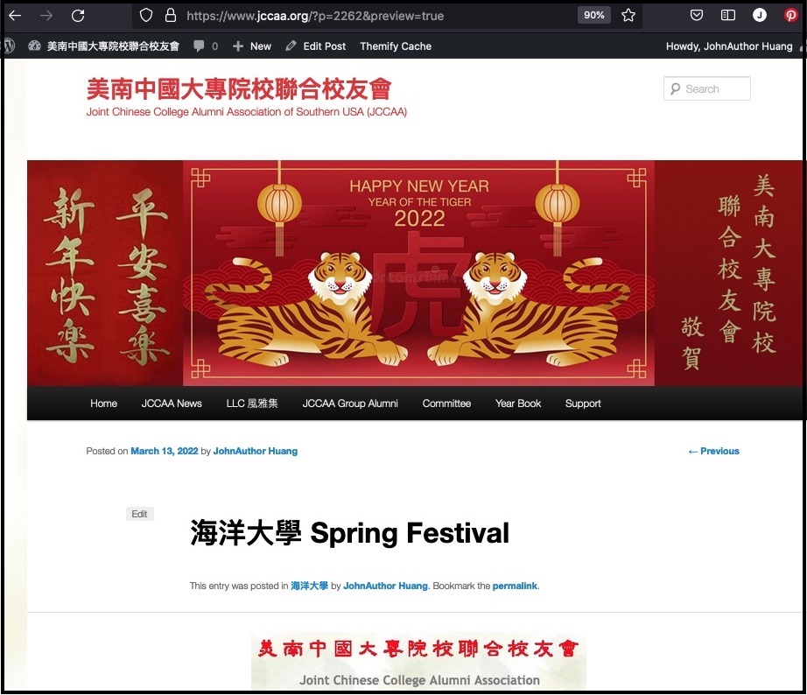Viewport: 807px width, 695px height.
Task: Click the Joint Chinese College Alumni Association image
Action: (418, 662)
